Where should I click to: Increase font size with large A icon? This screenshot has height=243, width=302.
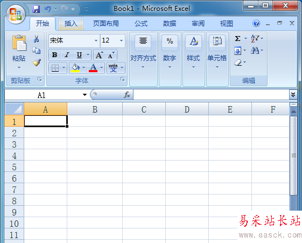pyautogui.click(x=100, y=55)
